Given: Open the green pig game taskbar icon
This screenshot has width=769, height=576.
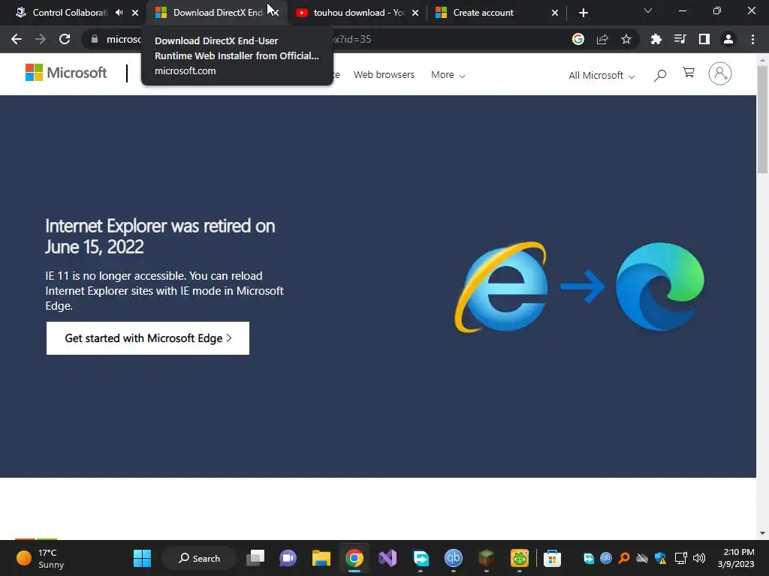Looking at the screenshot, I should pyautogui.click(x=520, y=558).
